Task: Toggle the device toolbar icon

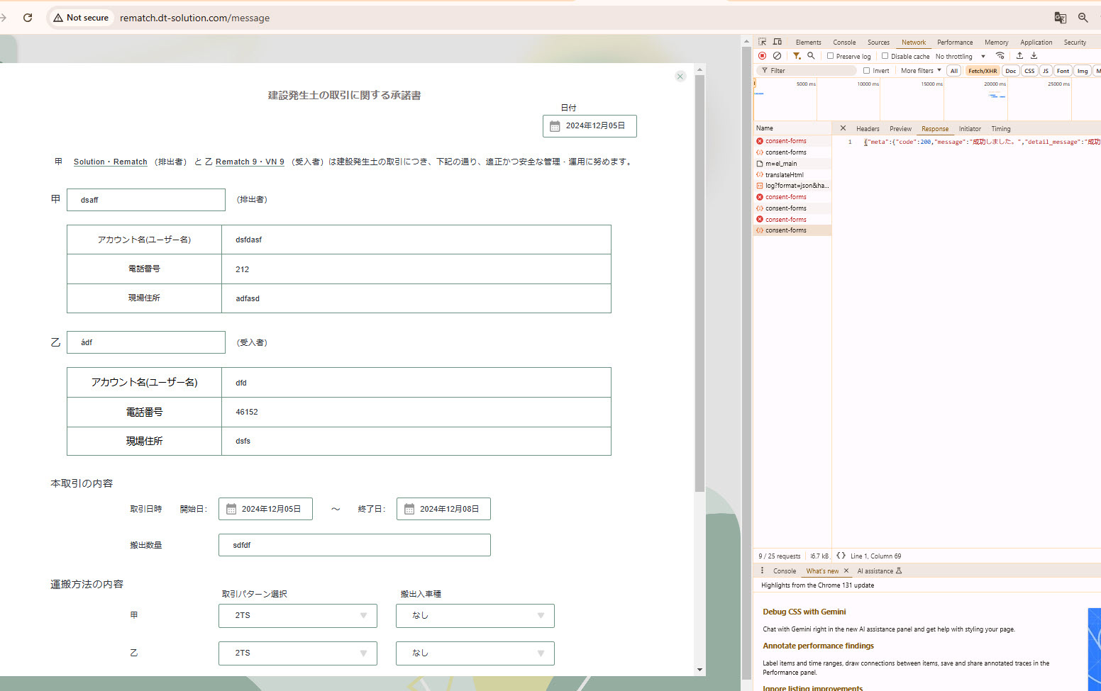Action: coord(778,42)
